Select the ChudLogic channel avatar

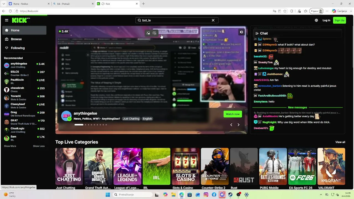tap(7, 130)
